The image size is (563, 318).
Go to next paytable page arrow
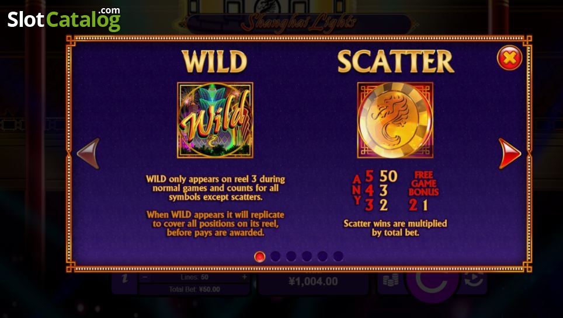click(x=509, y=153)
